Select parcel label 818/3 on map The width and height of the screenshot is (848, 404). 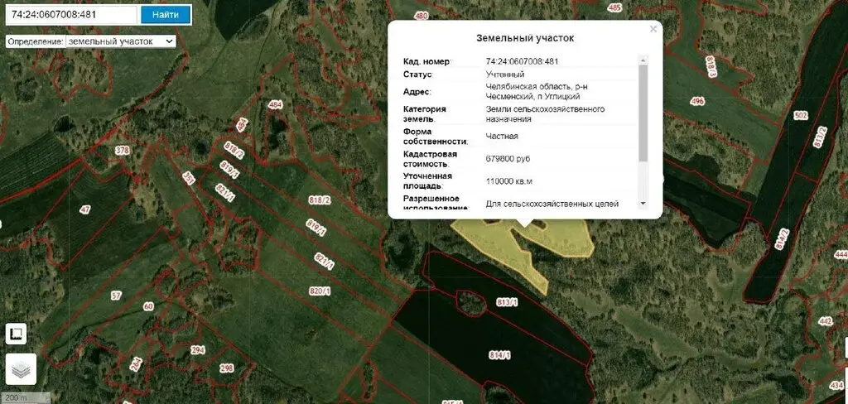(711, 66)
